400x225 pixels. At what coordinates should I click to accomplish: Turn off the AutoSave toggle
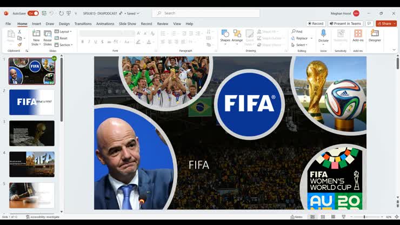coord(33,13)
